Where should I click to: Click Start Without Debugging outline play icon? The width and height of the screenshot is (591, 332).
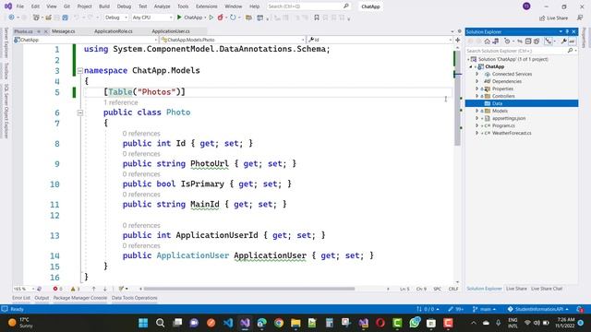[211, 18]
